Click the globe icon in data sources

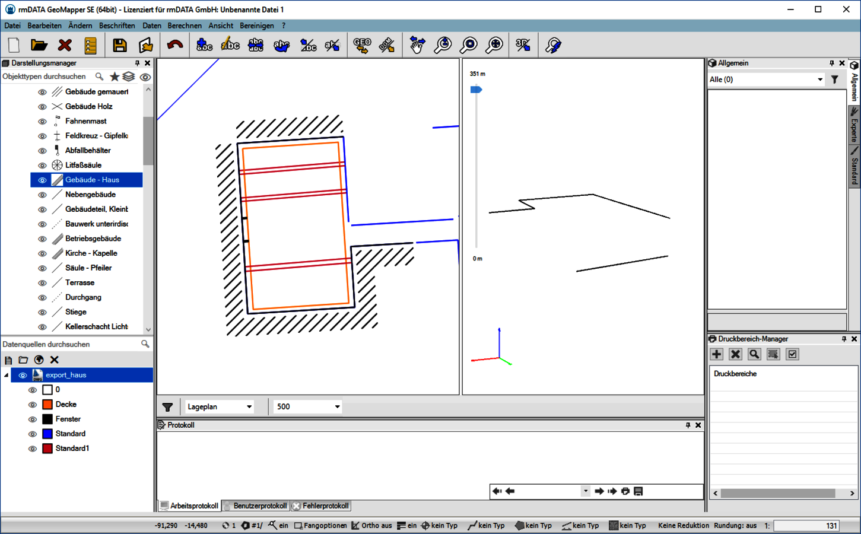click(39, 360)
